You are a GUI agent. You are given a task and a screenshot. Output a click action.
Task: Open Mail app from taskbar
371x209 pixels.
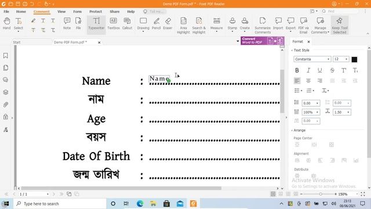[180, 204]
